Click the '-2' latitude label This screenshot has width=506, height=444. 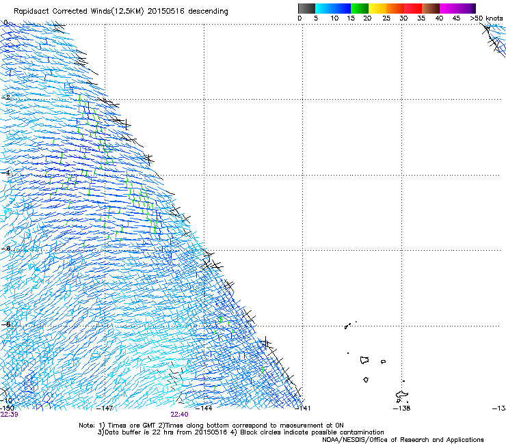coord(6,98)
